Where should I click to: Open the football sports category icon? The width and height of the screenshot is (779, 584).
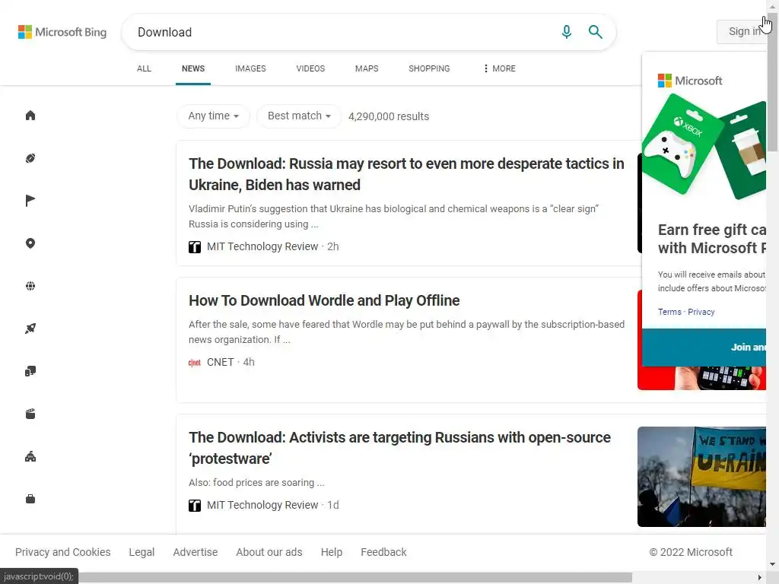[30, 158]
